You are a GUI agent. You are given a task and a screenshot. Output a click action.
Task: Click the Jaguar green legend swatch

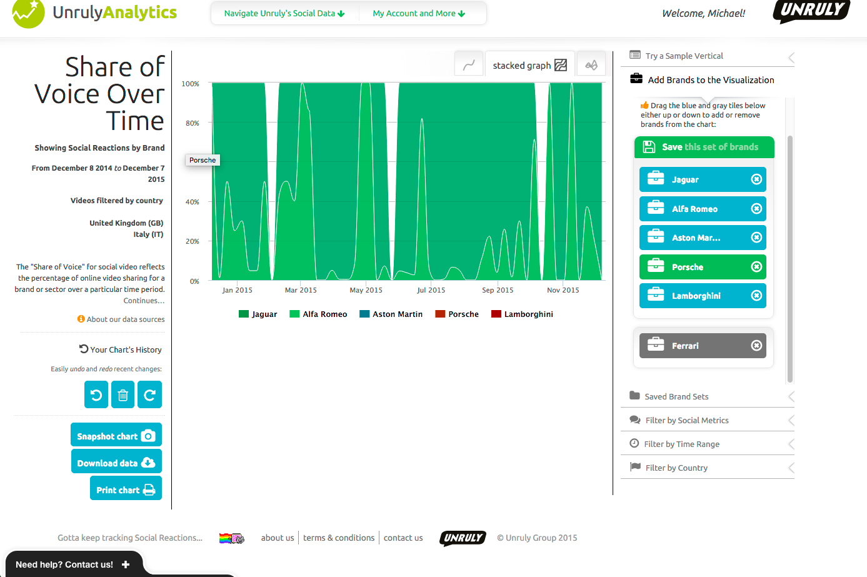pyautogui.click(x=244, y=314)
